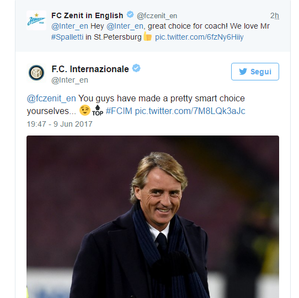The image size is (299, 298).
Task: Click F.C. Internazionale's verified badge
Action: 136,68
